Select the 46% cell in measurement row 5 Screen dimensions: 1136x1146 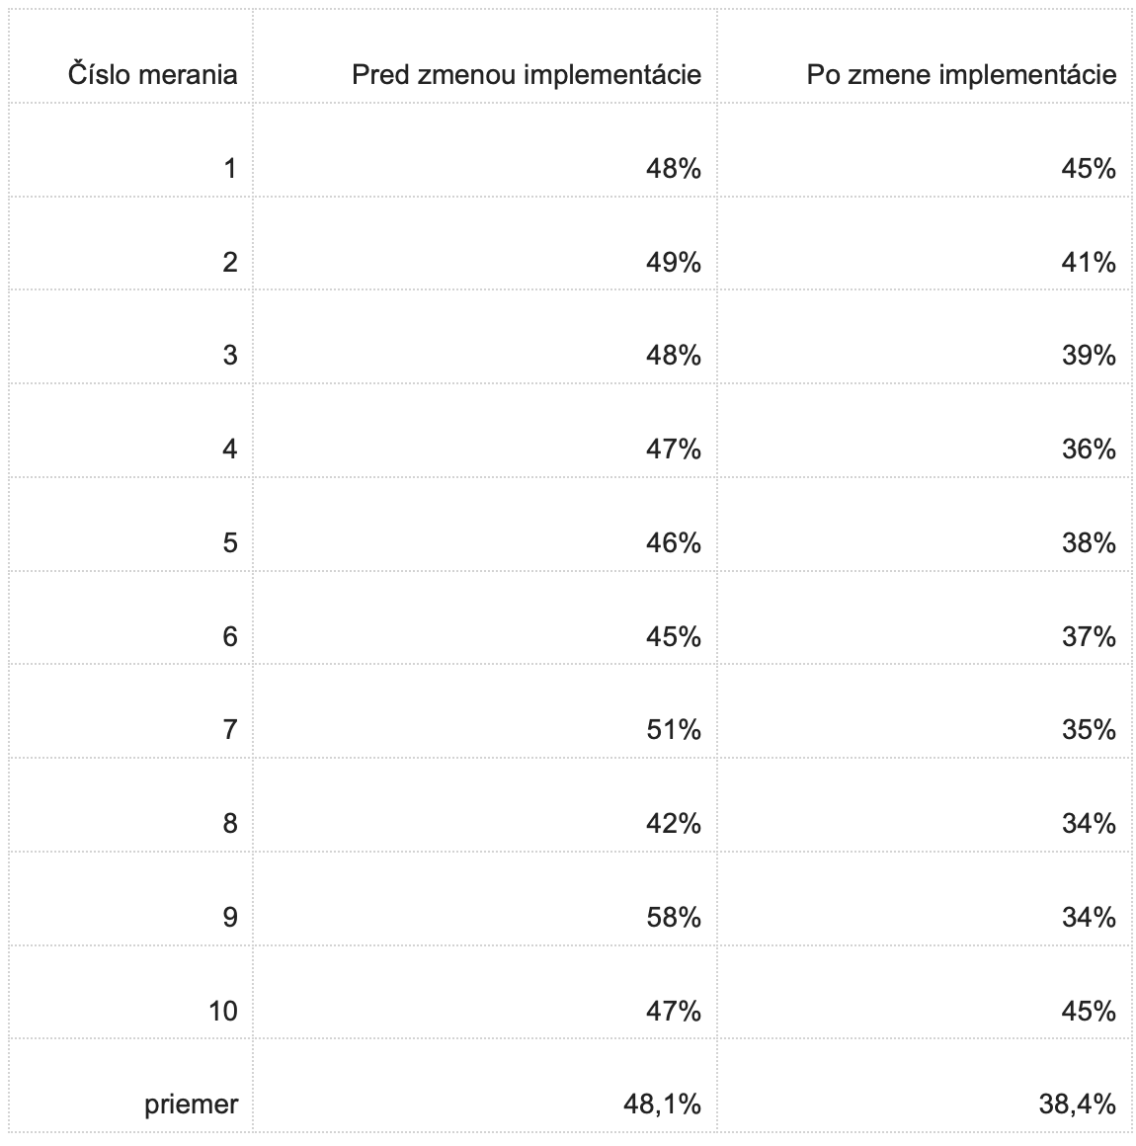(x=485, y=524)
